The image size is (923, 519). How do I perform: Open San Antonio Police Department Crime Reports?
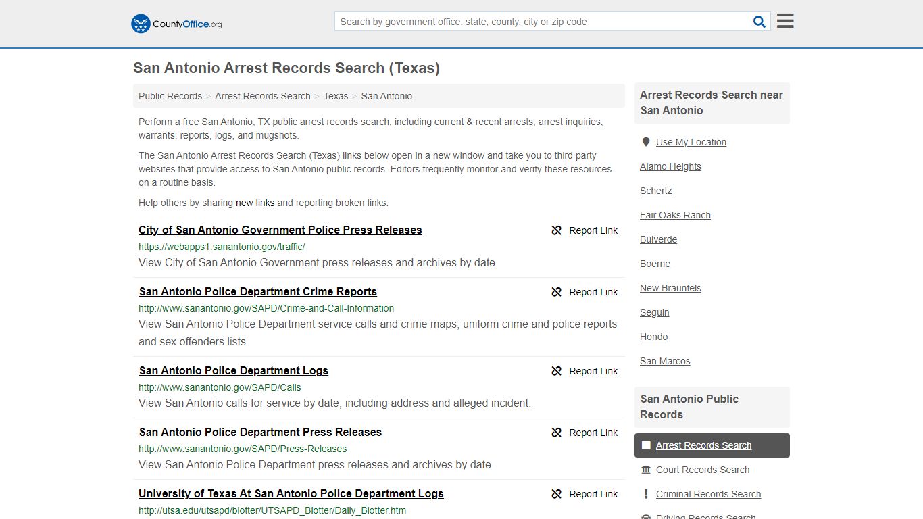(x=257, y=291)
